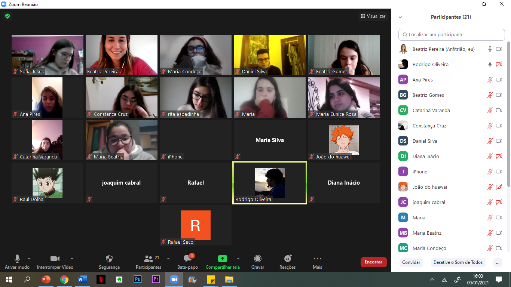Open the panel's three-dots more options
Image resolution: width=511 pixels, height=287 pixels.
498,262
